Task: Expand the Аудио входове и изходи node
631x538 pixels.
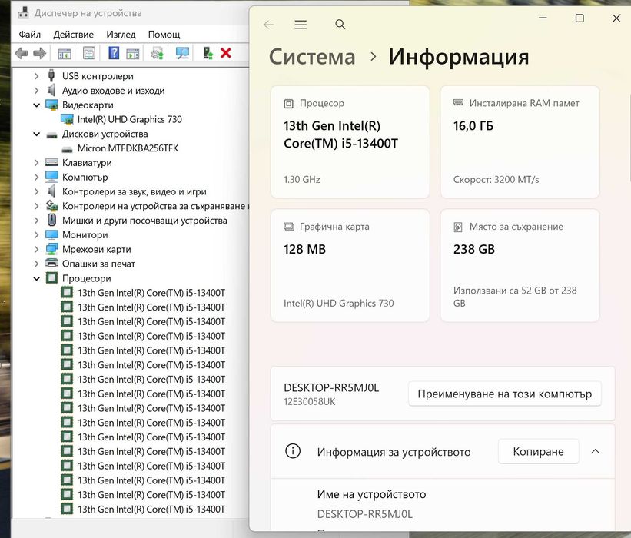Action: coord(37,91)
